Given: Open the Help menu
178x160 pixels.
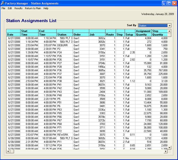Looking at the screenshot, I should coord(46,8).
